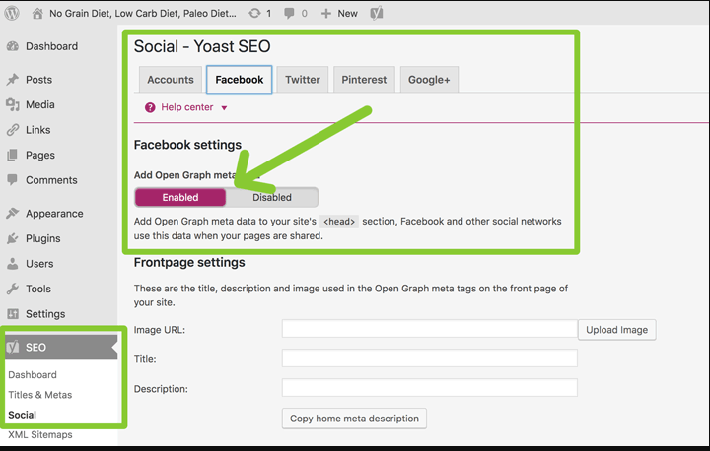Click the Posts pushpin icon

point(12,80)
